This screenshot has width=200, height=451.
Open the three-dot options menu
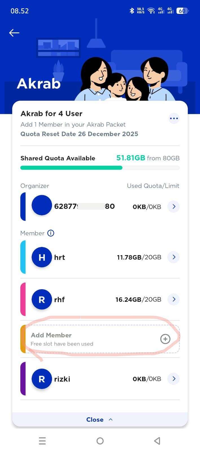tap(174, 118)
